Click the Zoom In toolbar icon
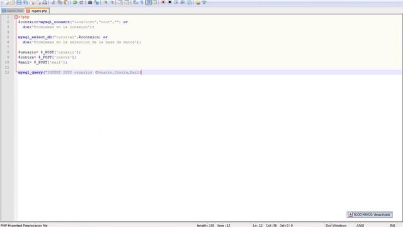 pos(106,3)
